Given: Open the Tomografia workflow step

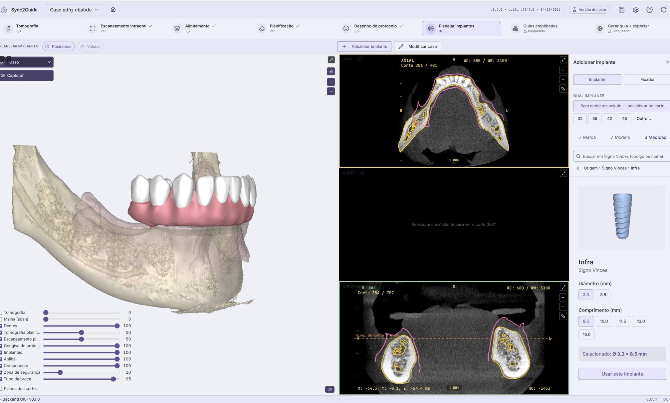Looking at the screenshot, I should click(x=27, y=28).
